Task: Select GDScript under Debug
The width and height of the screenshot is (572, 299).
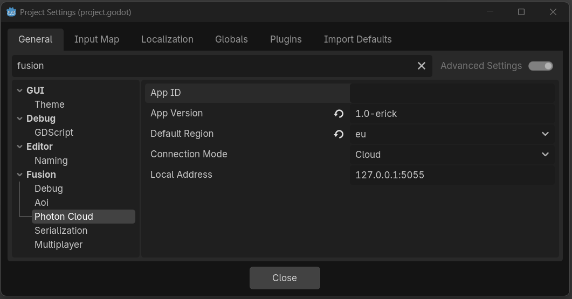Action: tap(53, 133)
